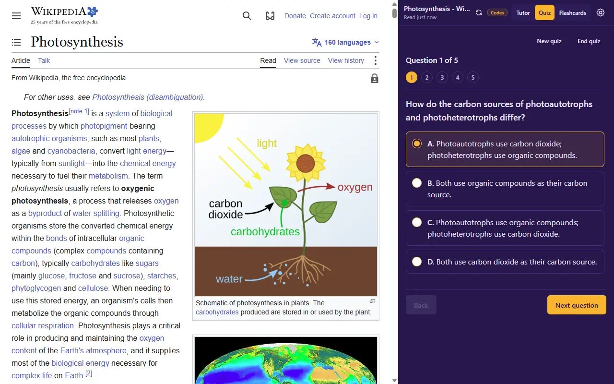Open the photosynthesis plant schematic thumbnail

pyautogui.click(x=286, y=205)
